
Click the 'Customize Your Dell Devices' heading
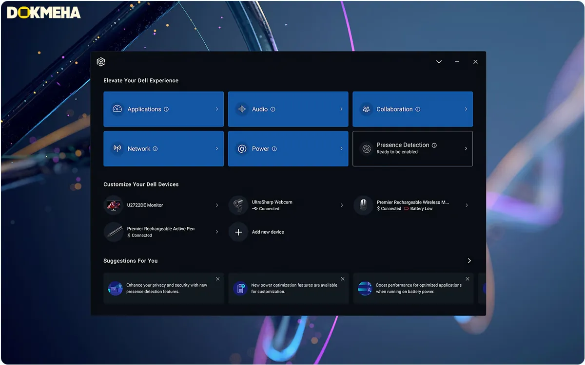[x=141, y=184]
